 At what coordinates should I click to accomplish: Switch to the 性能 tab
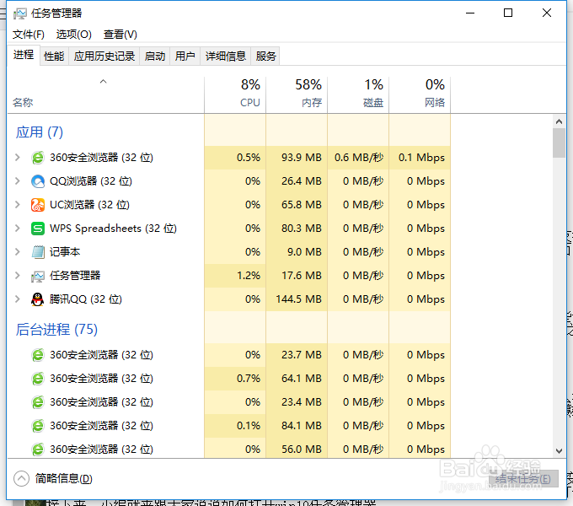click(x=54, y=57)
